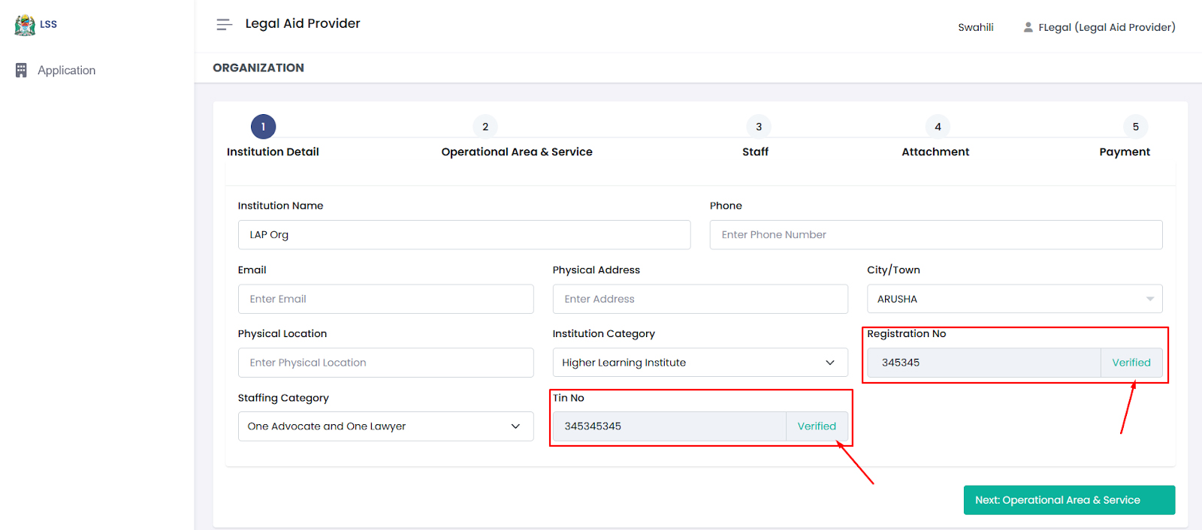The width and height of the screenshot is (1202, 530).
Task: Switch language to Swahili
Action: click(x=975, y=28)
